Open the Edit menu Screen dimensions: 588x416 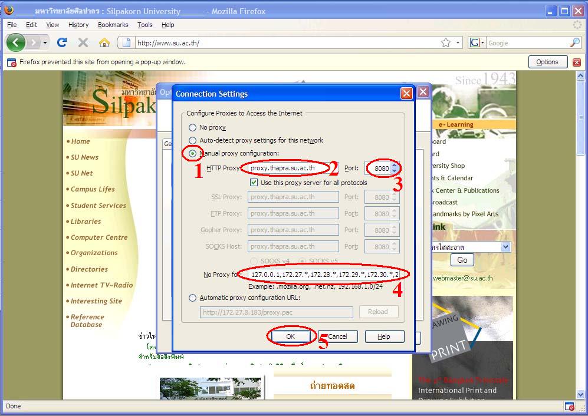pyautogui.click(x=31, y=25)
